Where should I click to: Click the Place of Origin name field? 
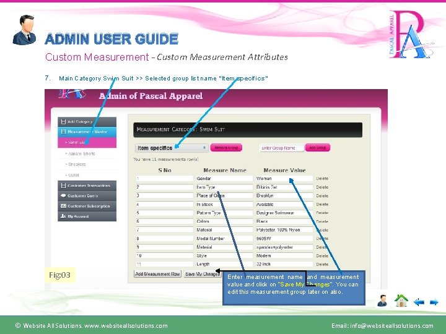tap(224, 195)
